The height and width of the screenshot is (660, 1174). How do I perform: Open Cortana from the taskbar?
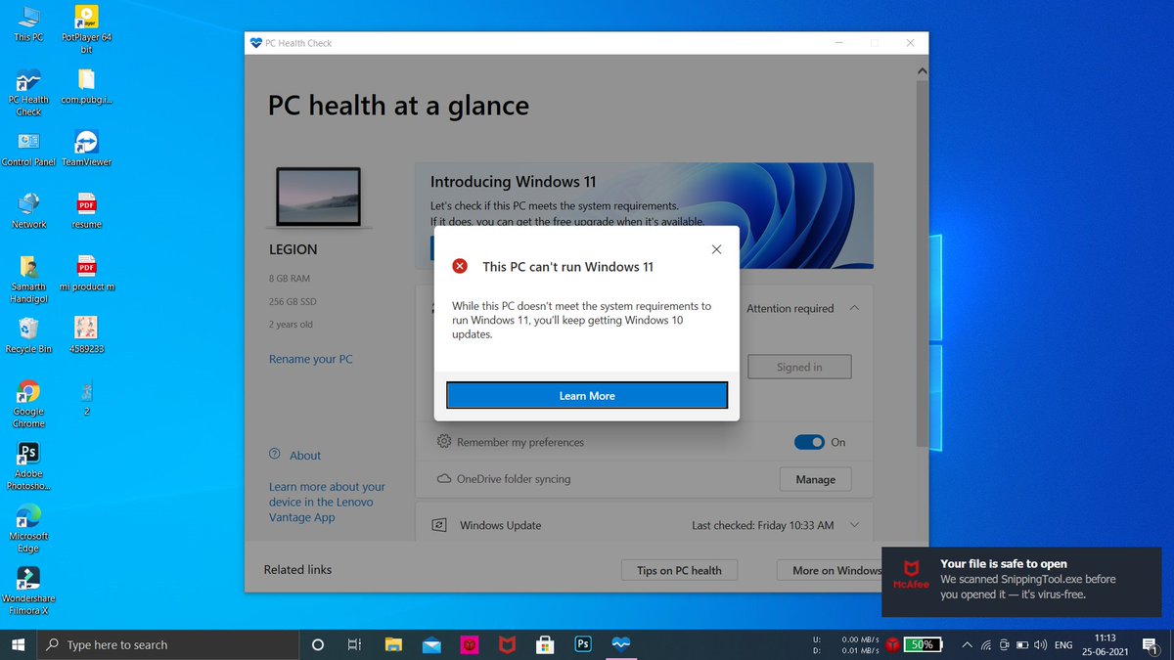[317, 644]
